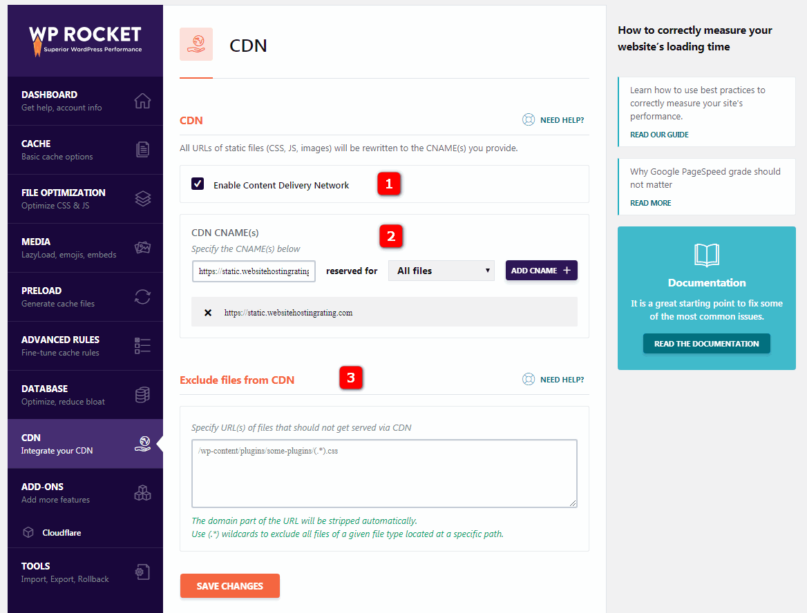Click the Add-ons cubes icon
The width and height of the screenshot is (807, 613).
[x=142, y=493]
